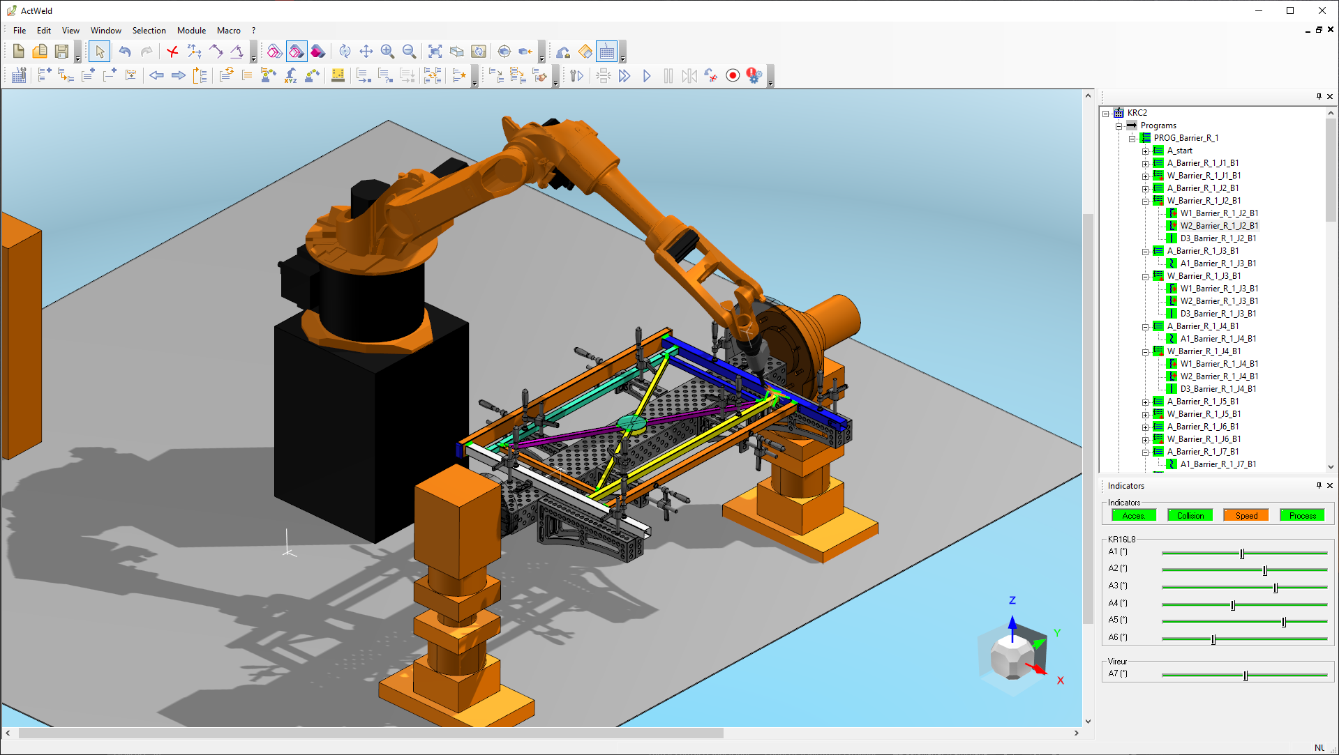Click the A1 joint angle slider
The image size is (1339, 755).
click(1242, 554)
